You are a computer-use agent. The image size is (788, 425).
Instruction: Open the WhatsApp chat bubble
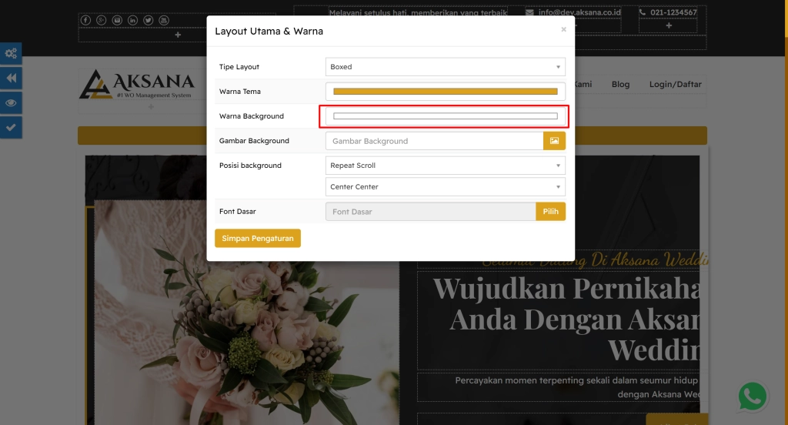[x=753, y=397]
